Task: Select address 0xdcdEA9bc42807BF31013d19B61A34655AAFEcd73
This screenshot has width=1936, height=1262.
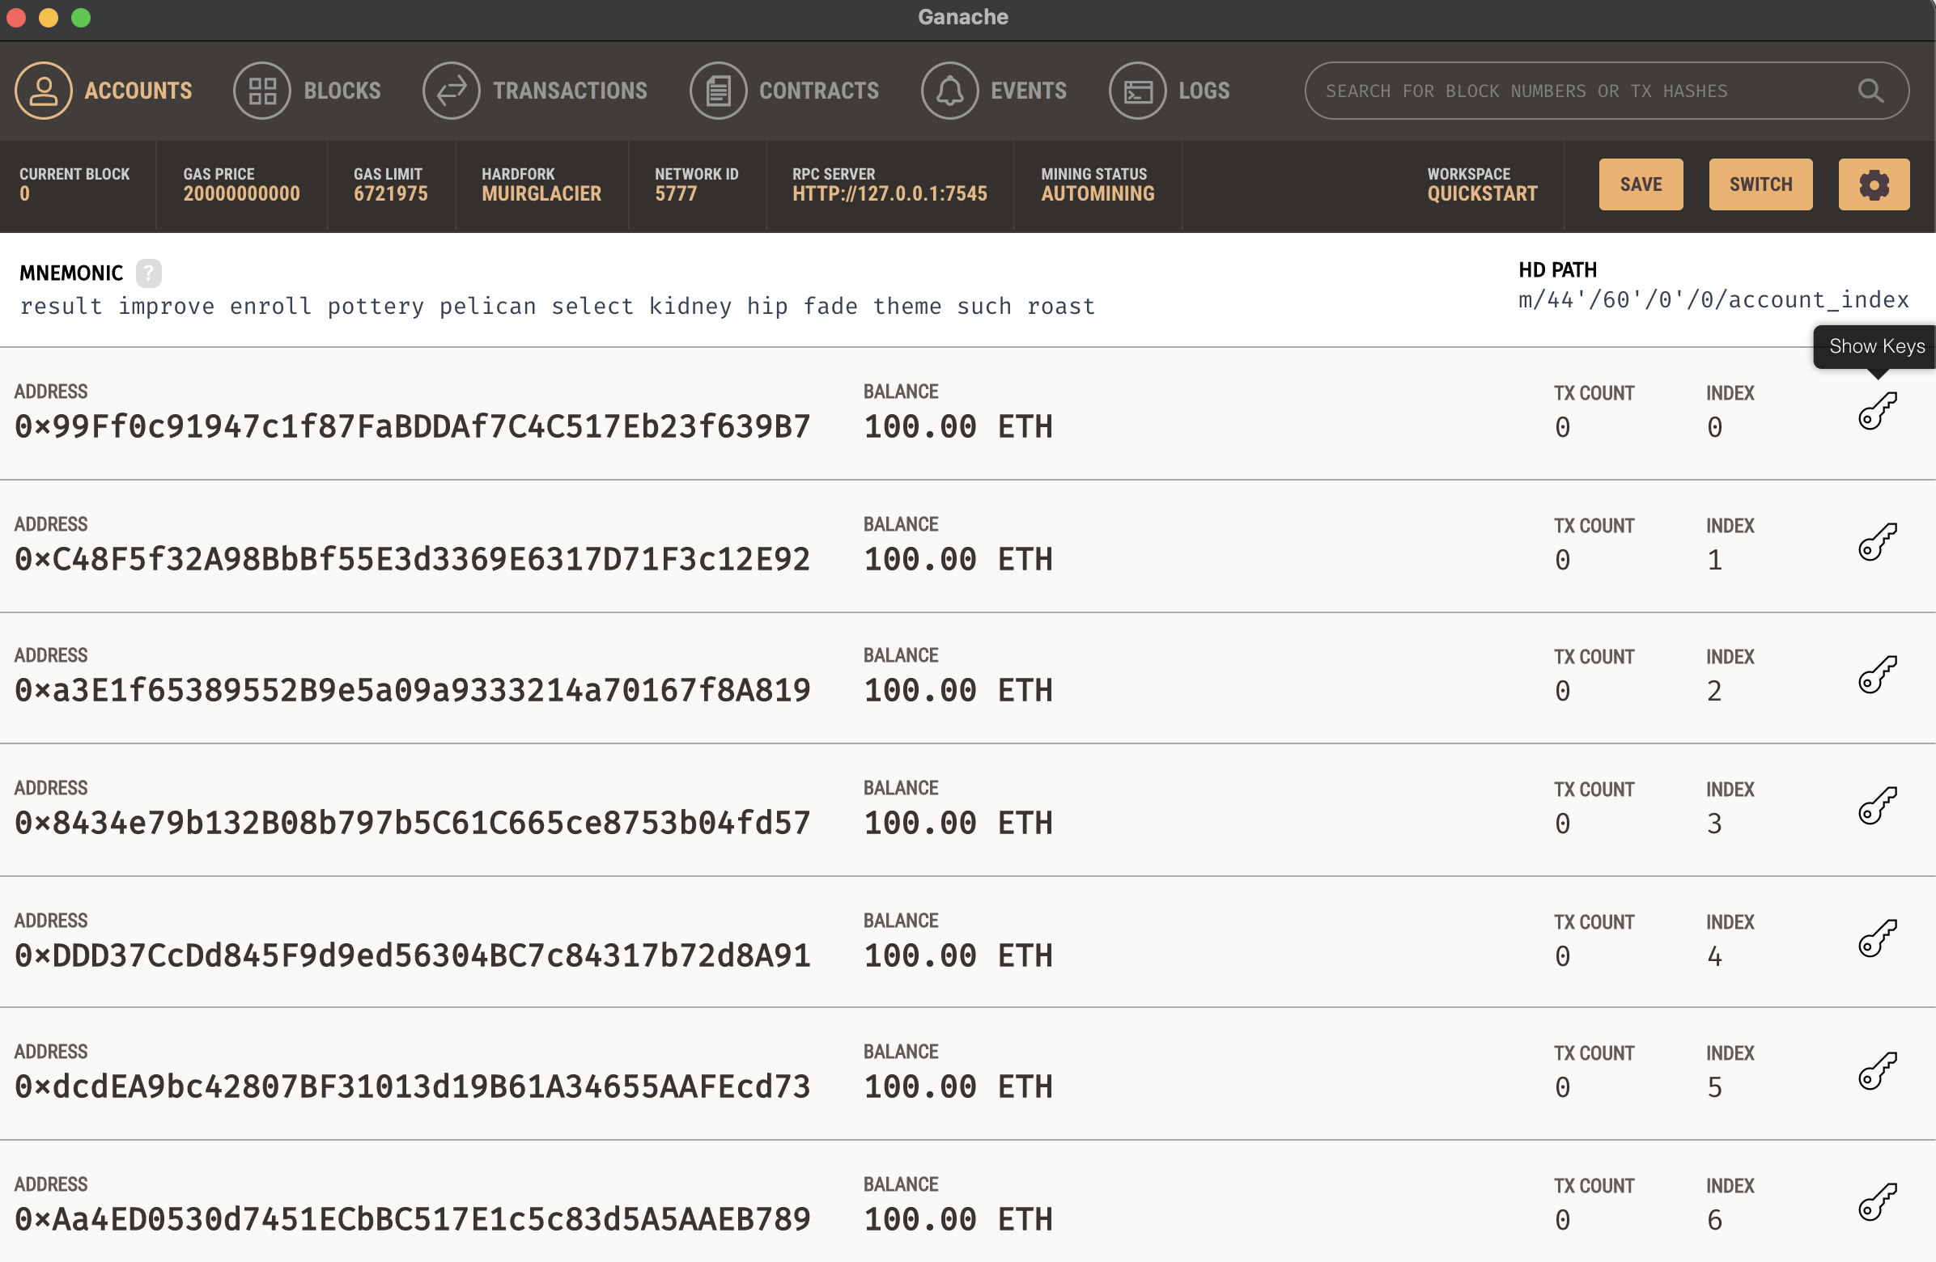Action: (413, 1087)
